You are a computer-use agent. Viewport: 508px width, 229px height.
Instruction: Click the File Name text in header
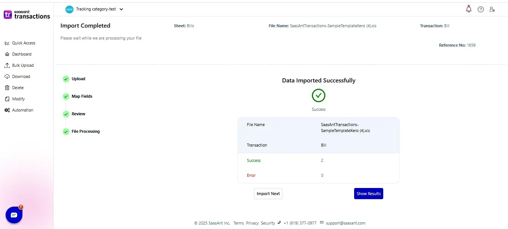(322, 26)
